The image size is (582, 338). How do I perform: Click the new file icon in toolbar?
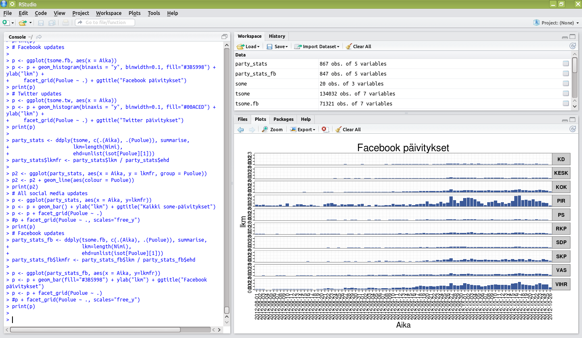(x=5, y=22)
